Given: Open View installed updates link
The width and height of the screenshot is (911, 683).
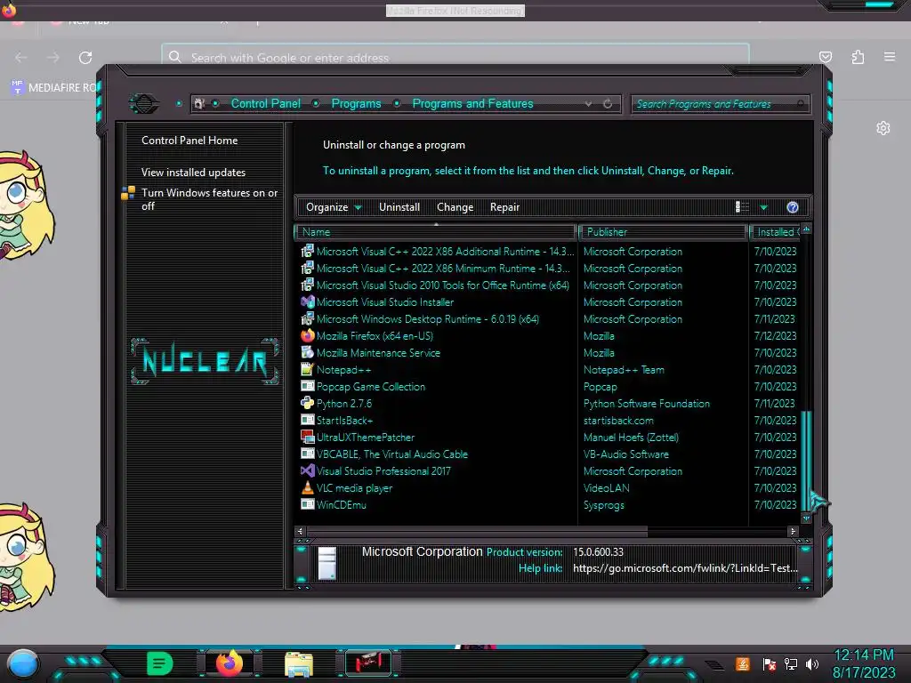Looking at the screenshot, I should [193, 173].
